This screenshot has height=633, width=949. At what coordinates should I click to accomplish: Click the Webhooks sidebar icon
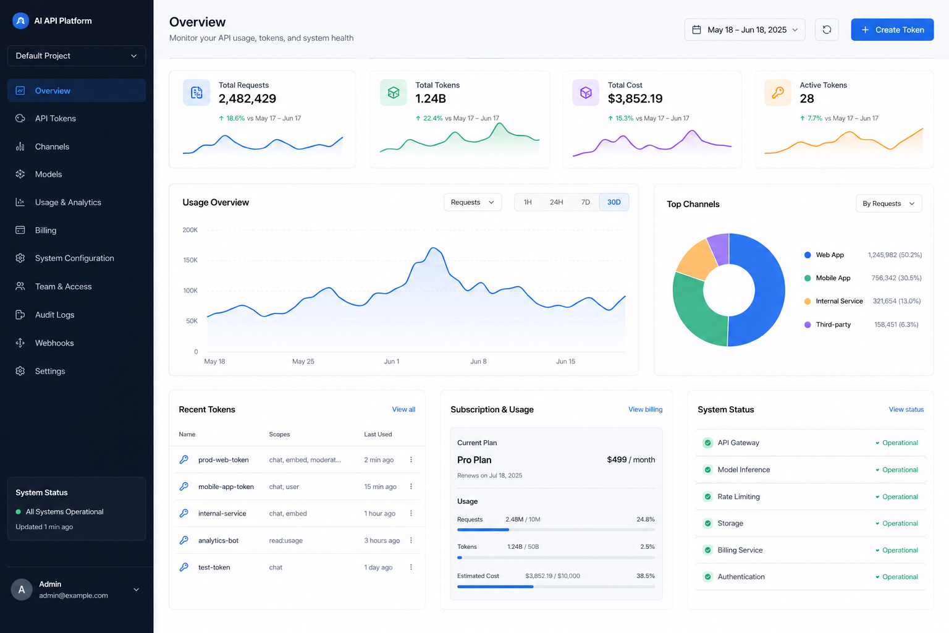pos(20,342)
